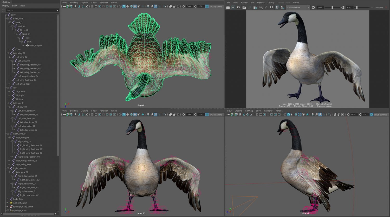Open Render Settings from the Render View toolbar
The height and width of the screenshot is (217, 390).
point(255,7)
